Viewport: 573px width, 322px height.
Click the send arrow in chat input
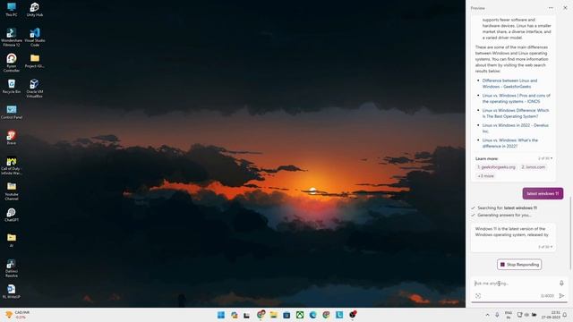[561, 296]
